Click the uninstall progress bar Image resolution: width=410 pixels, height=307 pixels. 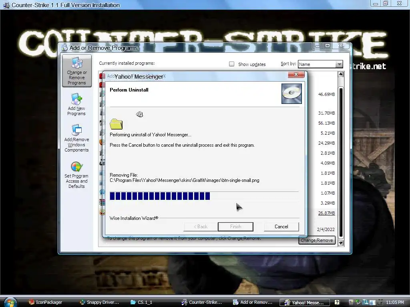tap(204, 196)
